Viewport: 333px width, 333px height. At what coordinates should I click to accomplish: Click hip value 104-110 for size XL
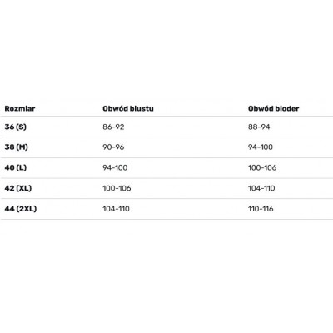(261, 188)
